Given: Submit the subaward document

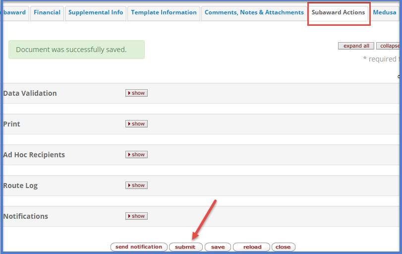Looking at the screenshot, I should coord(185,247).
